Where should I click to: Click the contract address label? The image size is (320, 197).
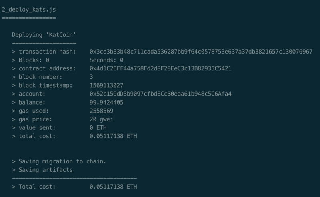(47, 68)
